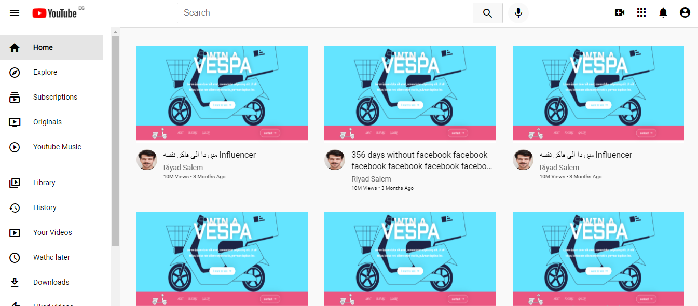Click the first Vespa video thumbnail

(x=222, y=93)
